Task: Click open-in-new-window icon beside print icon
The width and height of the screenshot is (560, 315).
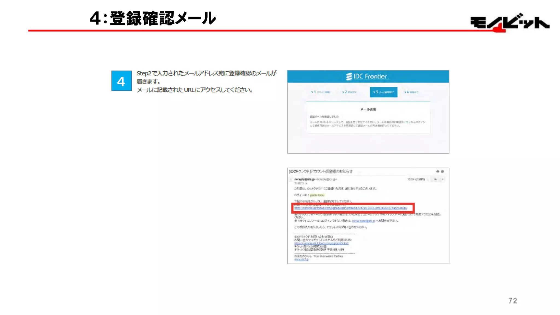Action: click(x=442, y=171)
